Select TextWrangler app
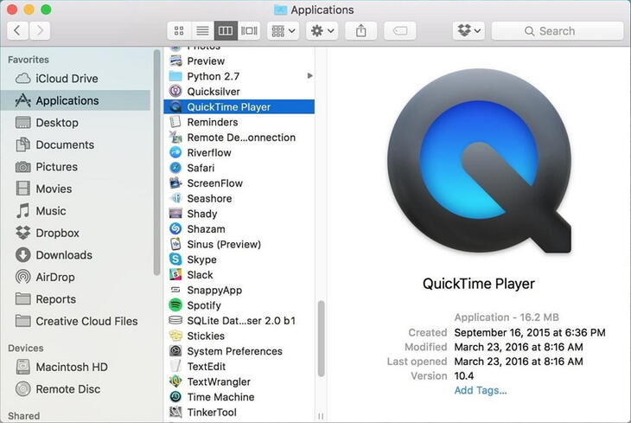631x423 pixels. (239, 381)
